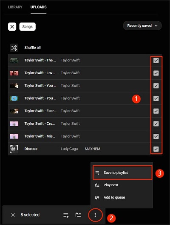Image resolution: width=170 pixels, height=225 pixels.
Task: Toggle checkbox for Taylor Swift - Mis...
Action: [x=156, y=136]
